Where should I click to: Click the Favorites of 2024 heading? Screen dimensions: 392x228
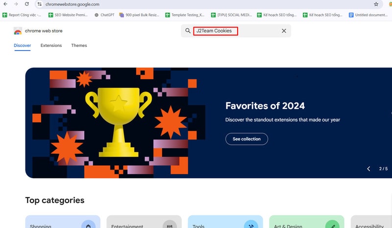pyautogui.click(x=265, y=106)
